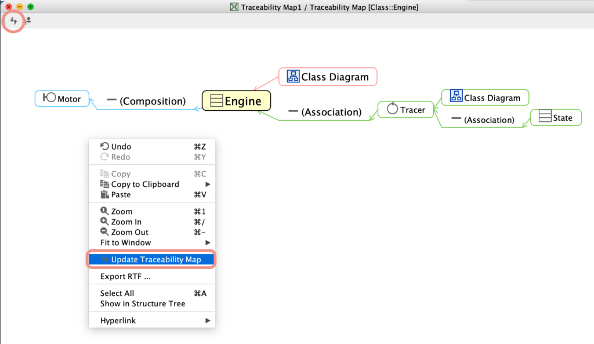594x344 pixels.
Task: Choose Update Traceability Map from the context menu
Action: click(152, 259)
